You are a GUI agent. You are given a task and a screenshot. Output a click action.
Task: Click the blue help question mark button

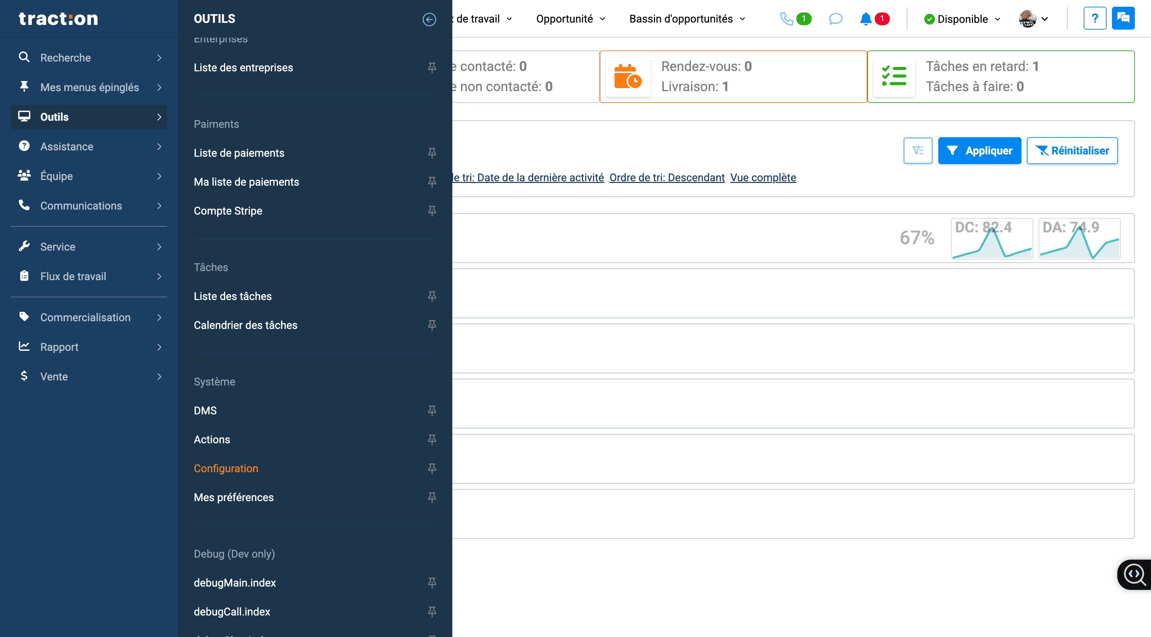[x=1095, y=18]
